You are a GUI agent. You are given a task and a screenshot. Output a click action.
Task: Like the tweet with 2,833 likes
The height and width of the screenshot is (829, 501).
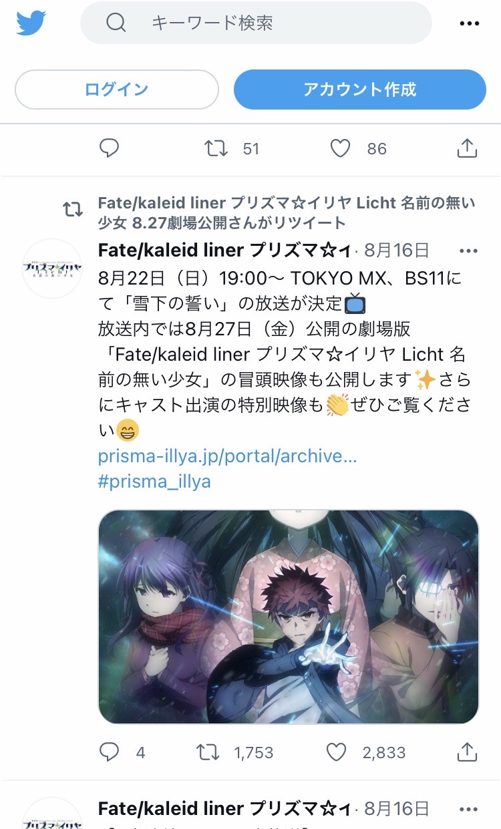pos(336,752)
